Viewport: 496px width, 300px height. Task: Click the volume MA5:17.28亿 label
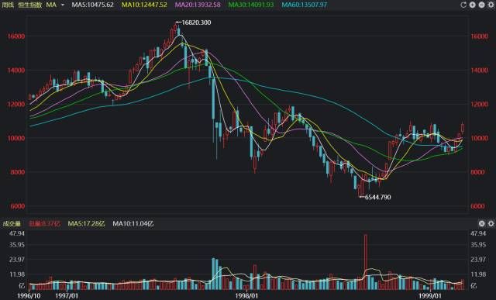coord(86,224)
